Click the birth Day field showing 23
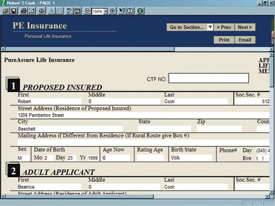This screenshot has width=275, height=206. [x=71, y=158]
